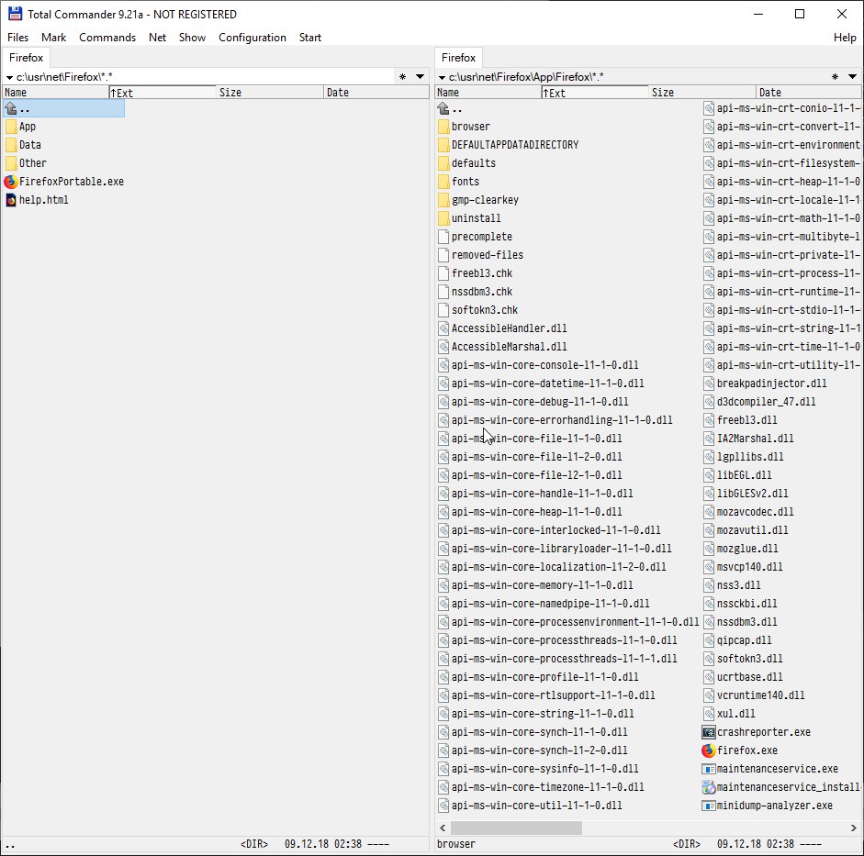Click the horizontal scrollbar right arrow

coord(854,828)
